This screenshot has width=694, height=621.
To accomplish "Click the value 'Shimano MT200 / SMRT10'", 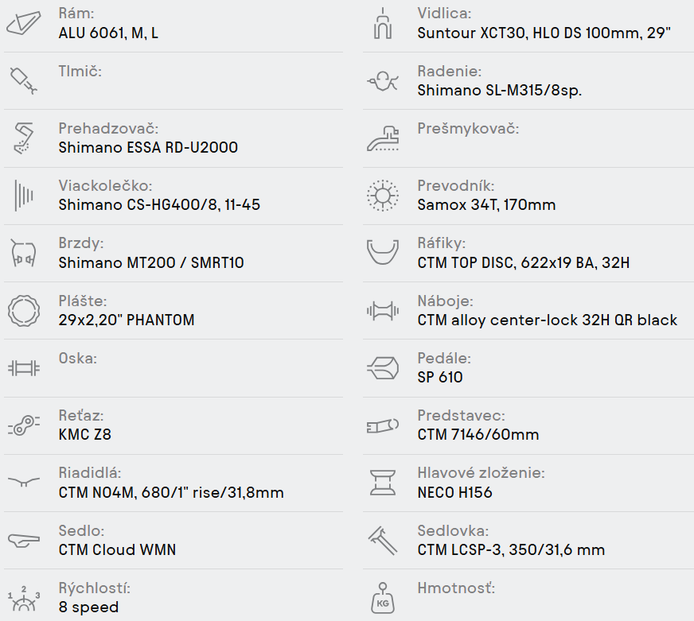I will [151, 262].
